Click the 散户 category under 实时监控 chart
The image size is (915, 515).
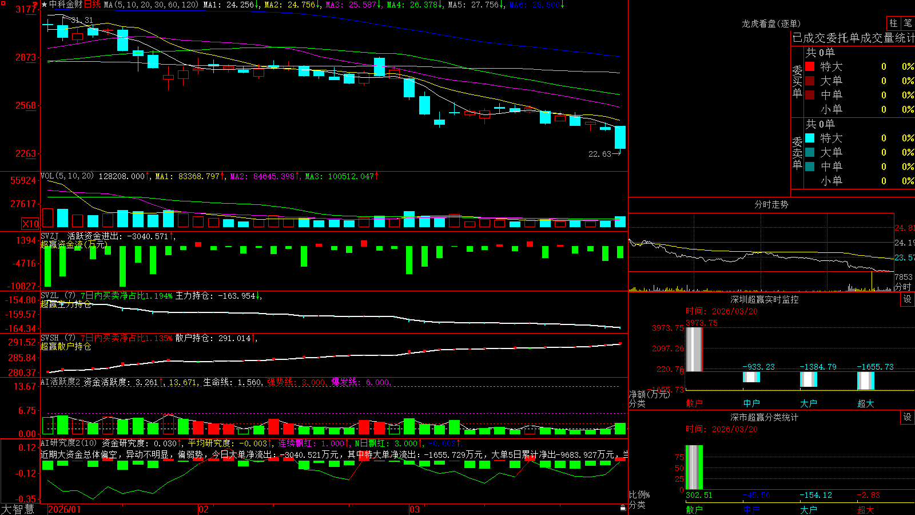pos(694,403)
